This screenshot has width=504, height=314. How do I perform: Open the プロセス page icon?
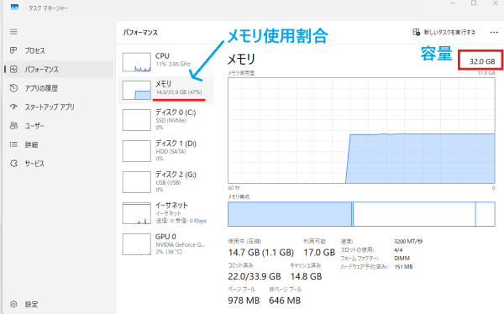click(13, 50)
